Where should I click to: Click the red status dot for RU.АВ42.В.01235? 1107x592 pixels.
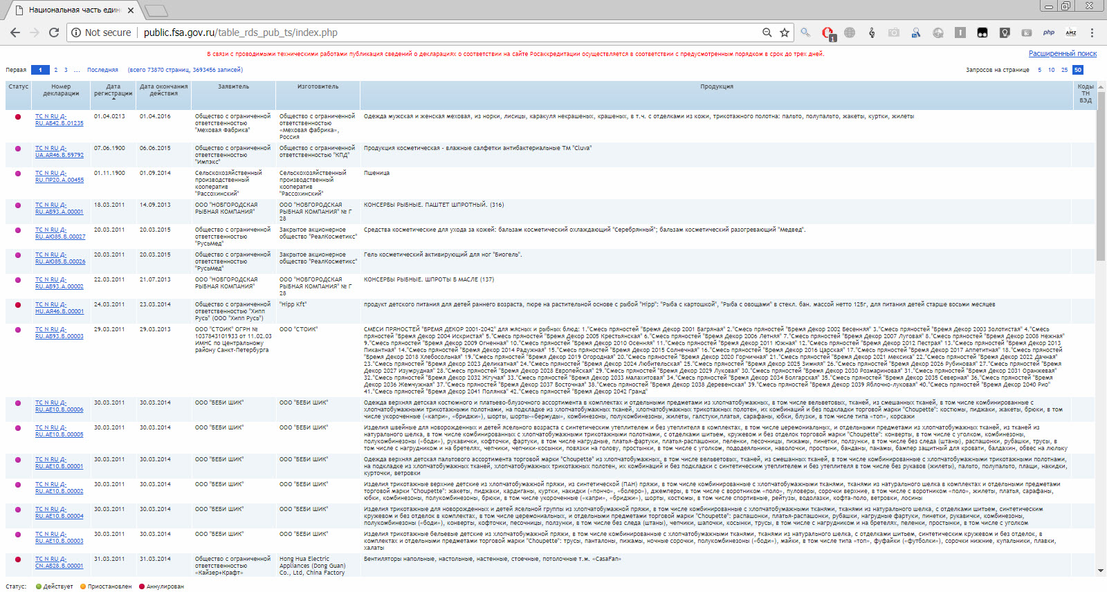18,117
